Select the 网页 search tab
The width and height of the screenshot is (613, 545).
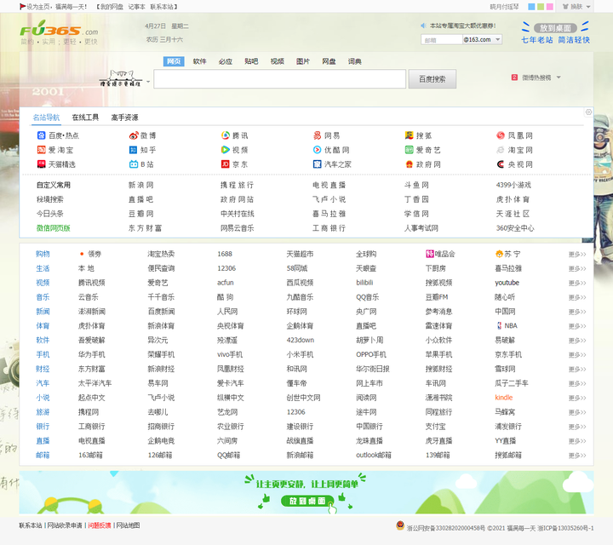tap(174, 61)
